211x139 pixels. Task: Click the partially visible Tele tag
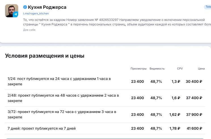coord(208,7)
